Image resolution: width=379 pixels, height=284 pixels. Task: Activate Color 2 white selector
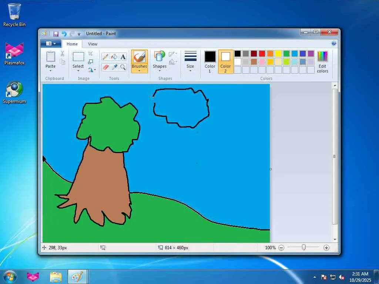tap(225, 62)
